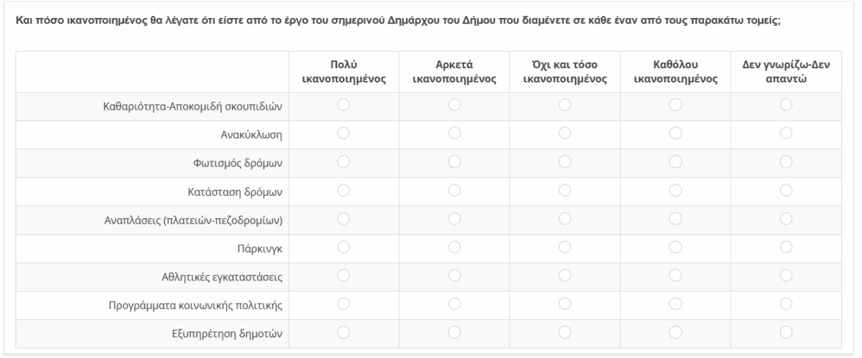Screen dimensions: 862x358
Task: Select Πολύ ικανοποιημένος for Καθαριότητα-Αποκομιδή σκουπιδιών
Action: click(343, 105)
